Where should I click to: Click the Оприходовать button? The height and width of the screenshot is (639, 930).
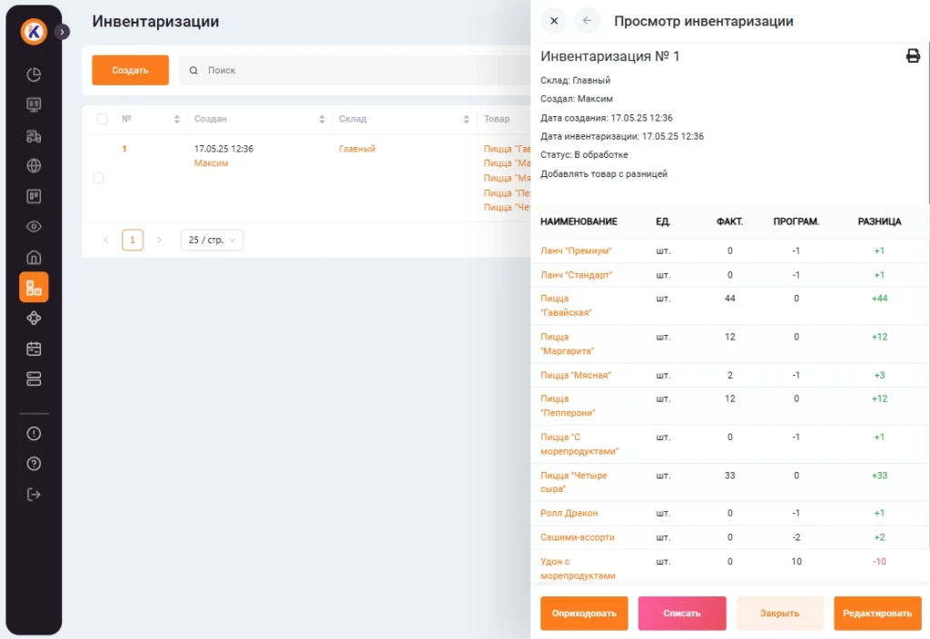click(x=583, y=614)
